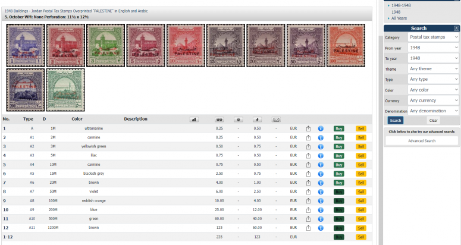Buy the blackish grey 15M stamp
The height and width of the screenshot is (245, 461).
point(338,174)
